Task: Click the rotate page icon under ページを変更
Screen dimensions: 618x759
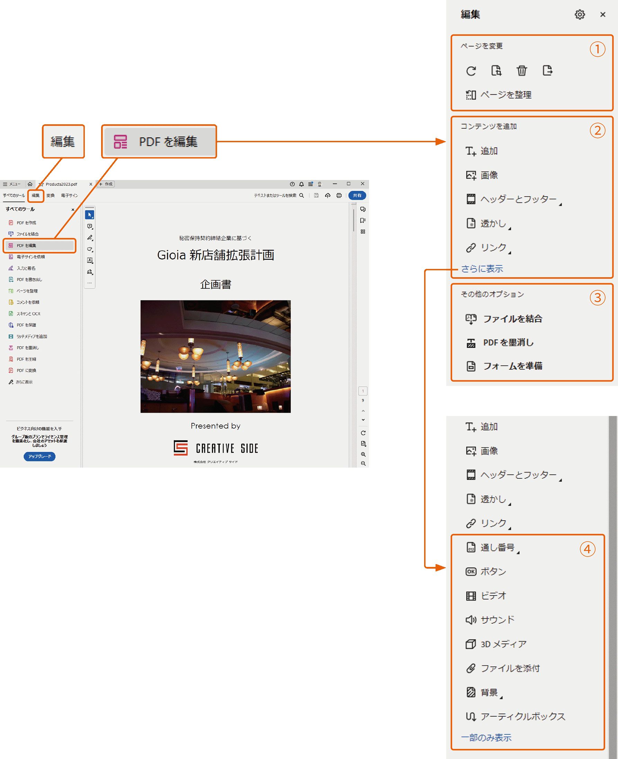Action: pos(471,71)
